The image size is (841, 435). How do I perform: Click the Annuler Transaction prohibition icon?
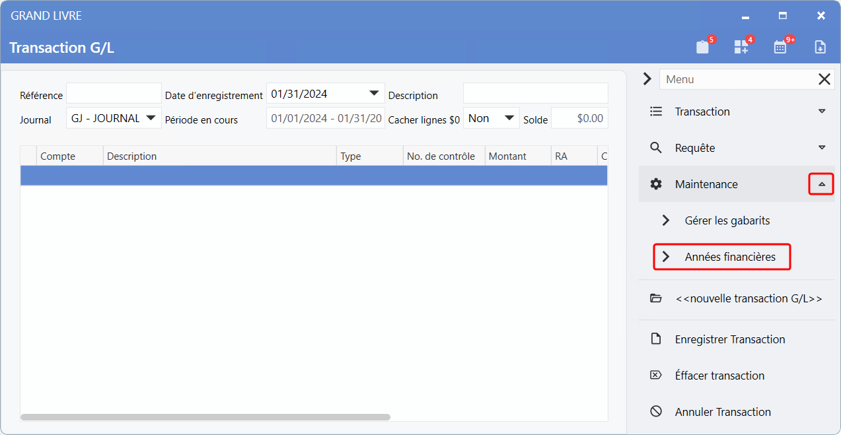point(656,412)
